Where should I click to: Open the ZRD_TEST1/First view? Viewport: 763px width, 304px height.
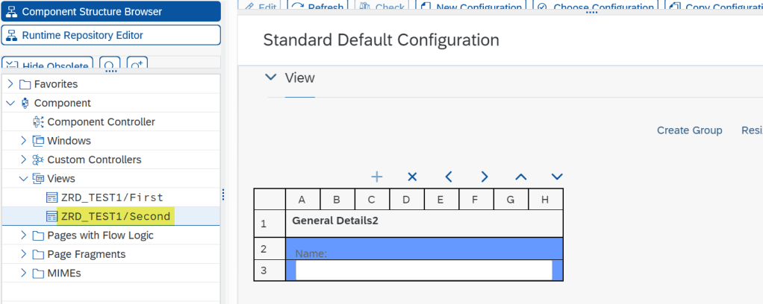[112, 197]
